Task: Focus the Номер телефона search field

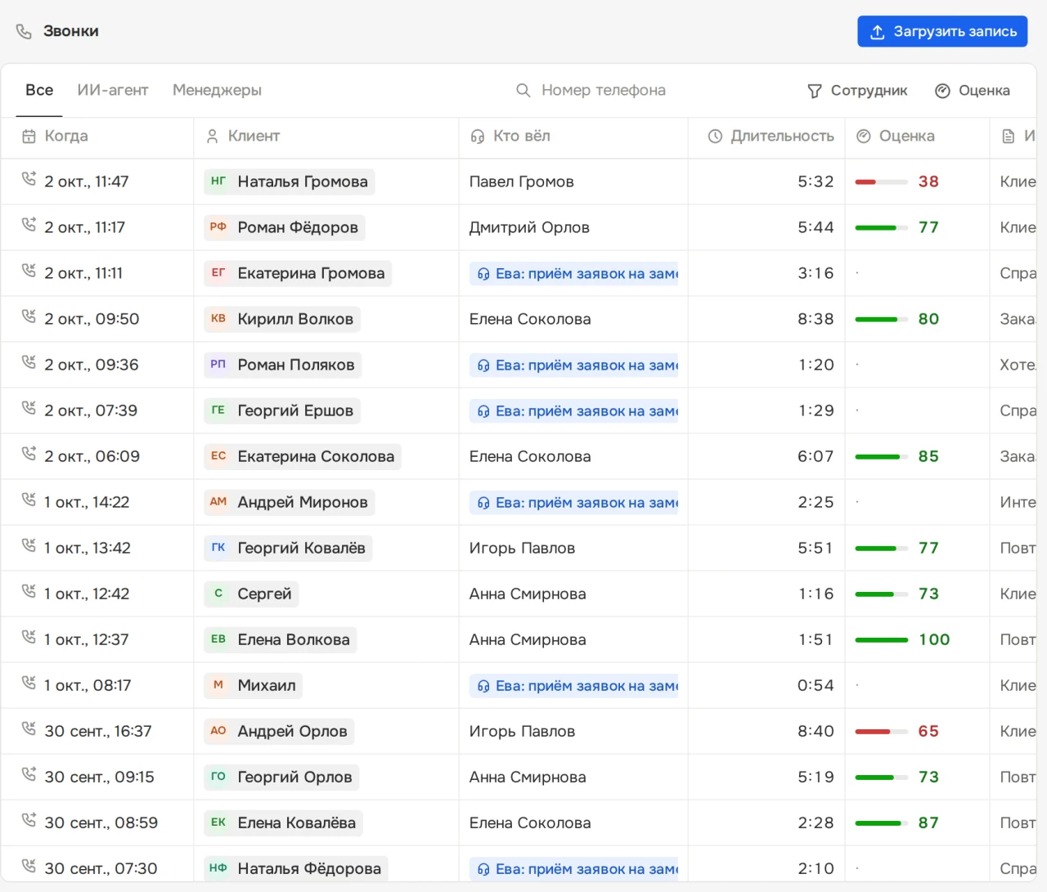Action: tap(604, 91)
